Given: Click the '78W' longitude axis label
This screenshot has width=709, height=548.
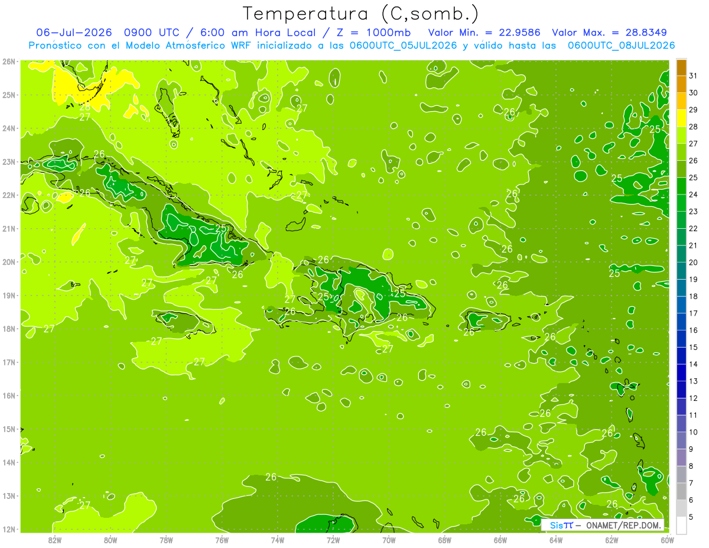Looking at the screenshot, I should point(166,539).
